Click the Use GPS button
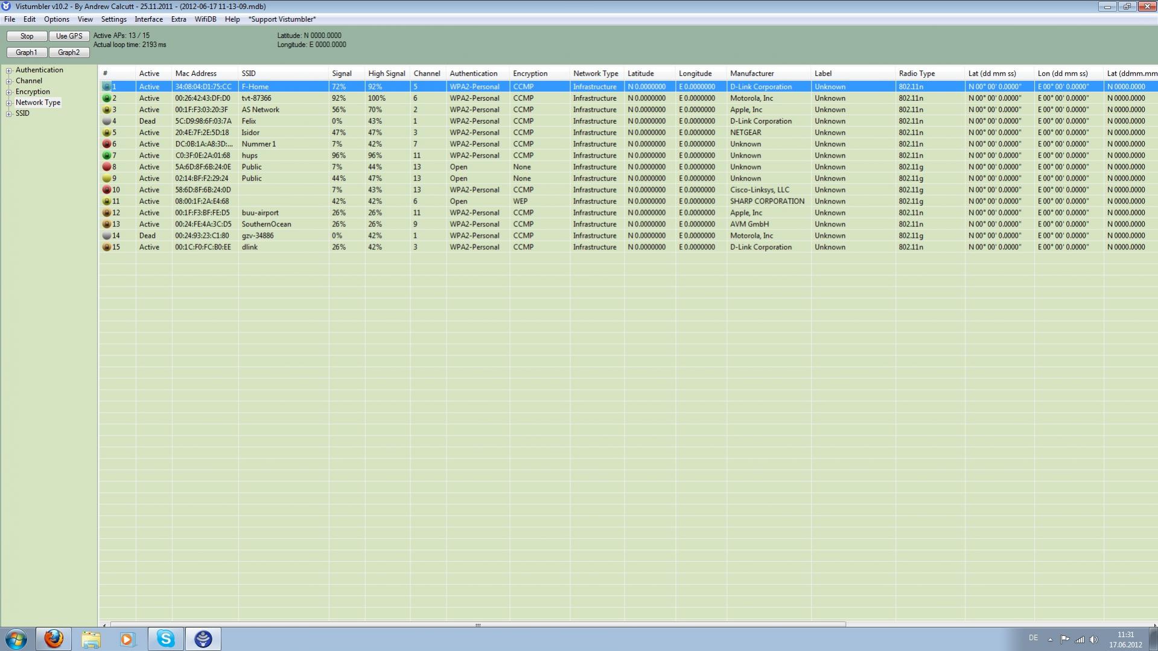1158x651 pixels. tap(69, 36)
